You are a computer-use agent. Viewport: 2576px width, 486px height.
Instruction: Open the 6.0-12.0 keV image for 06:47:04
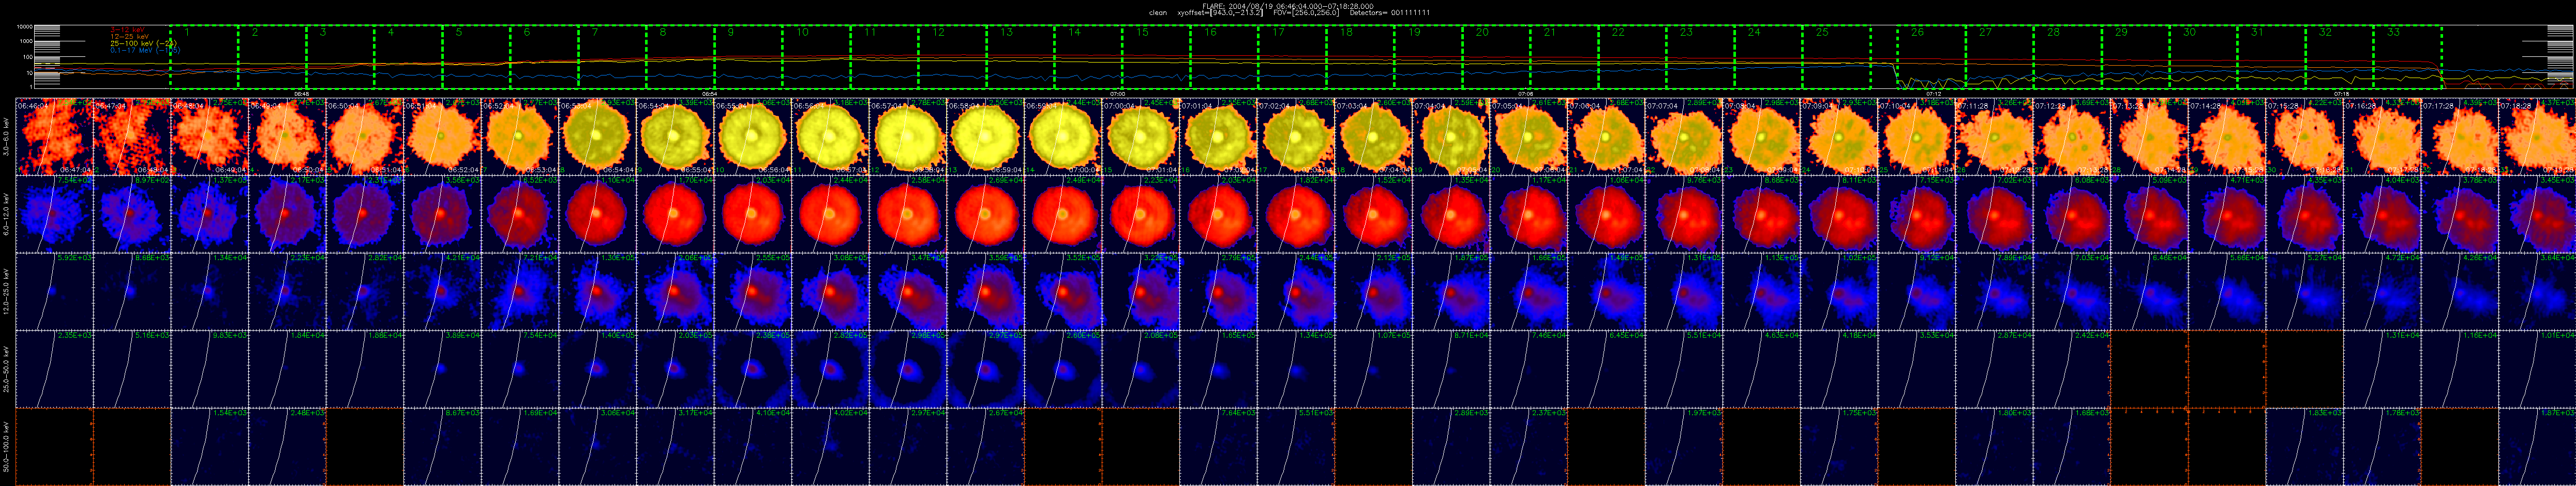[132, 214]
